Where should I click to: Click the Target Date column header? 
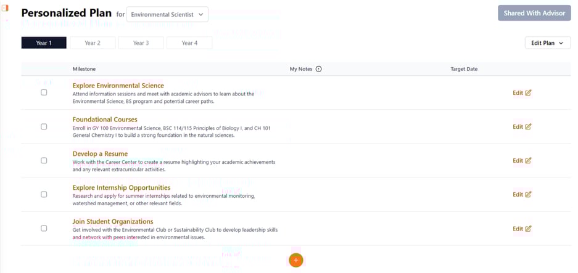(464, 69)
